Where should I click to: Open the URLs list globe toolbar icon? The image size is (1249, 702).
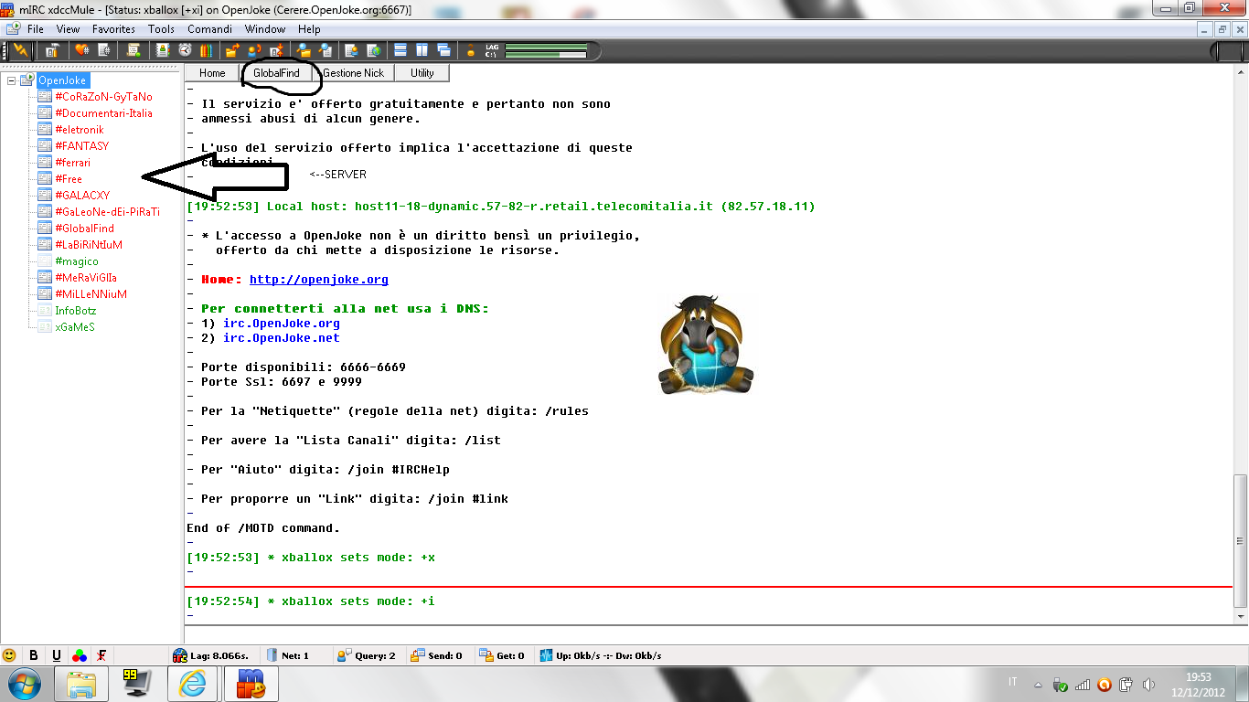coord(373,50)
